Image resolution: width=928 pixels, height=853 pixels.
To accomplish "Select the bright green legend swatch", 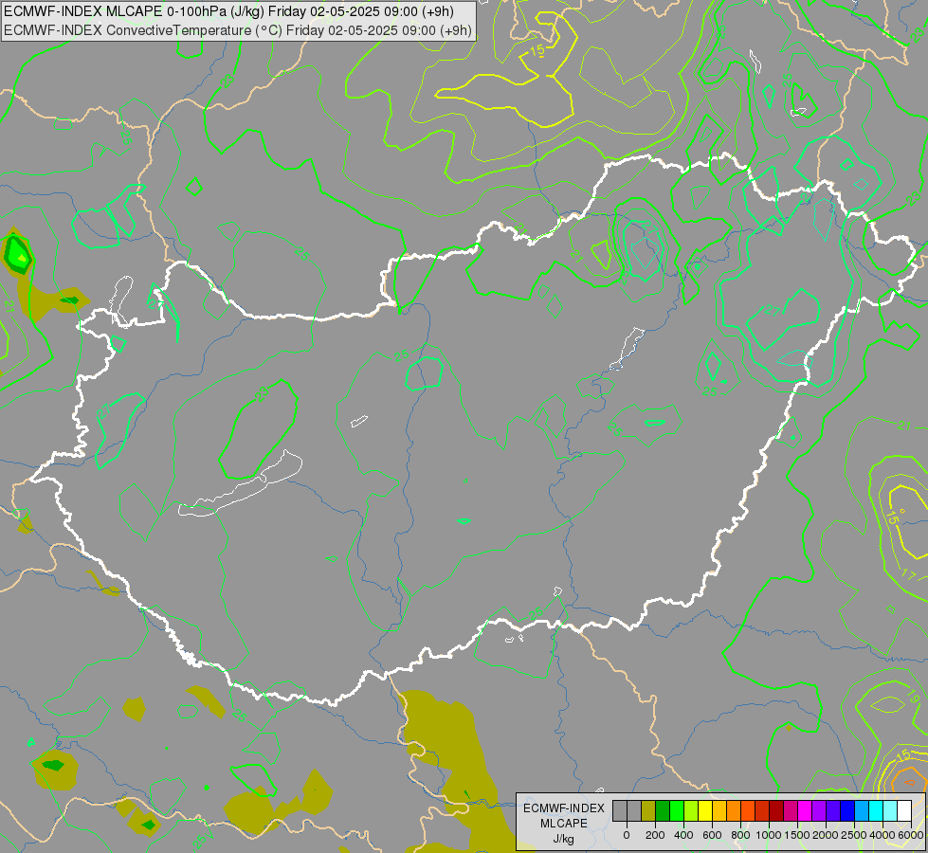I will point(677,811).
